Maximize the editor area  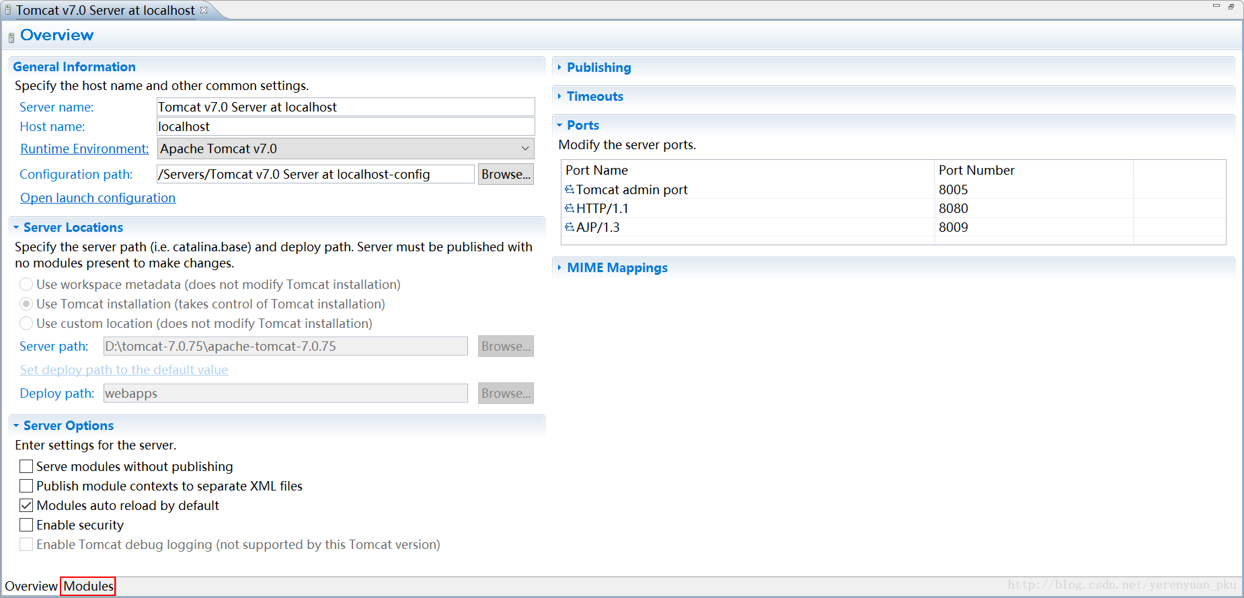pos(1231,6)
